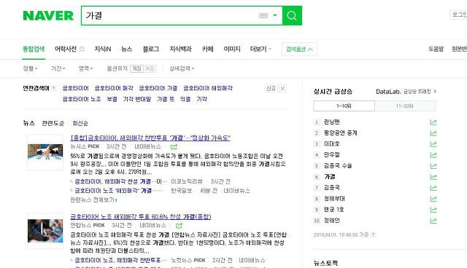The image size is (467, 268).
Task: Click the green search magnifier button
Action: [292, 15]
